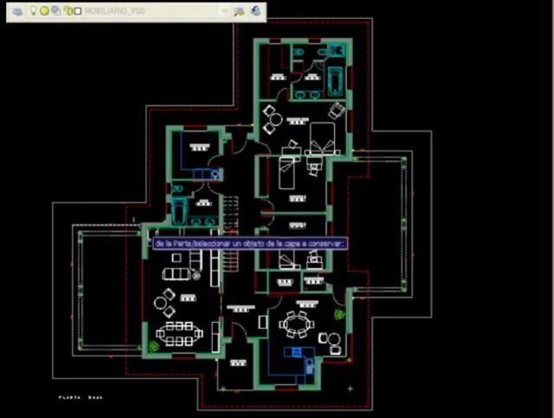Screen dimensions: 554x418
Task: Select the blue kitchen sink block
Action: tap(295, 352)
